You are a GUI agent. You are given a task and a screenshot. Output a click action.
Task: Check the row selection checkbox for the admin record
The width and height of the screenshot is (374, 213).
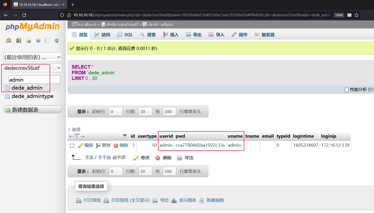(72, 145)
